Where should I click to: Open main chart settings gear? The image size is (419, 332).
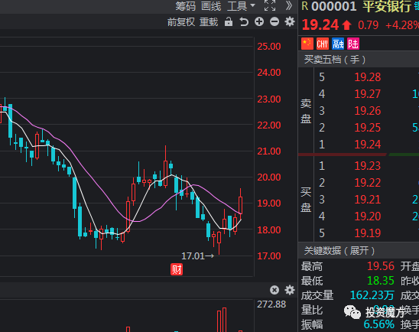[290, 21]
